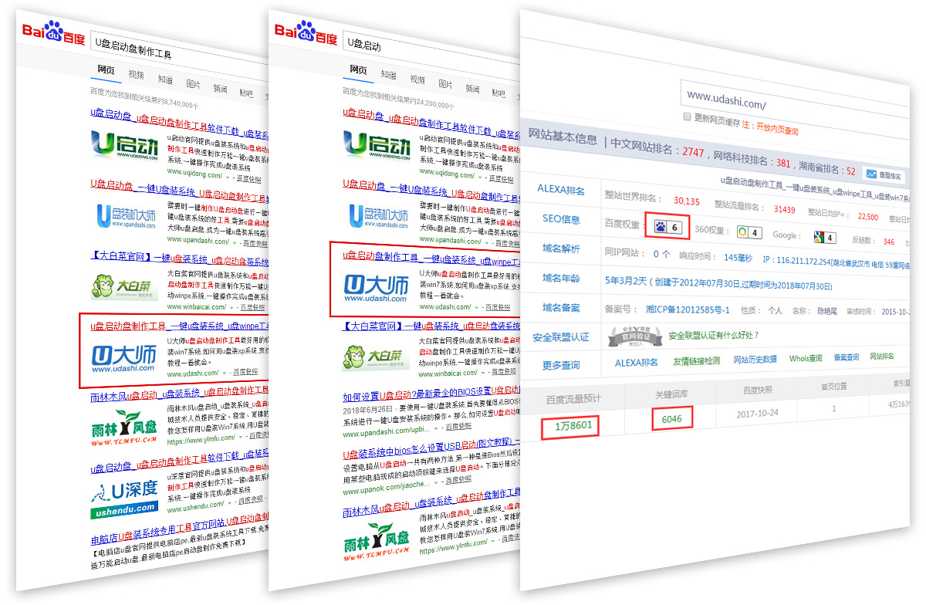Viewport: 926px width, 605px height.
Task: Enable the 更新网页缓存 checkbox
Action: point(688,117)
